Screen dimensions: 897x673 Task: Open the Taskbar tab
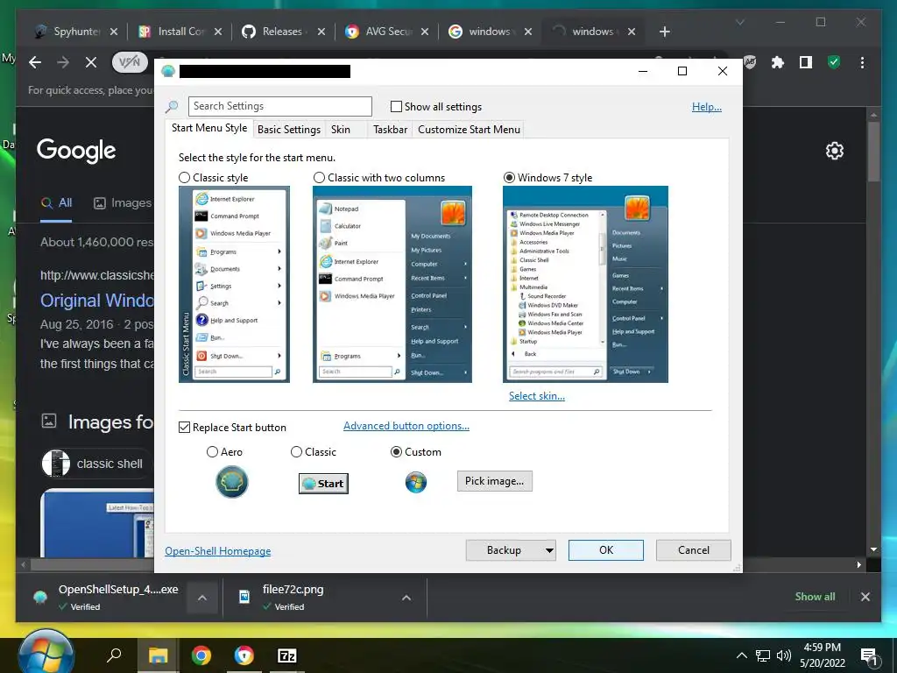point(390,130)
